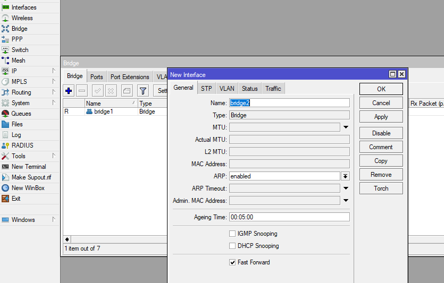Image resolution: width=444 pixels, height=283 pixels.
Task: Open the Port Extensions tab
Action: (x=130, y=77)
